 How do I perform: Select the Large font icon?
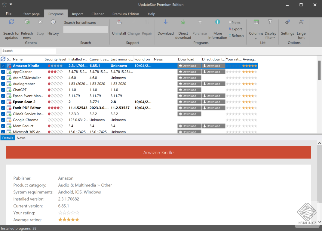coord(301,22)
